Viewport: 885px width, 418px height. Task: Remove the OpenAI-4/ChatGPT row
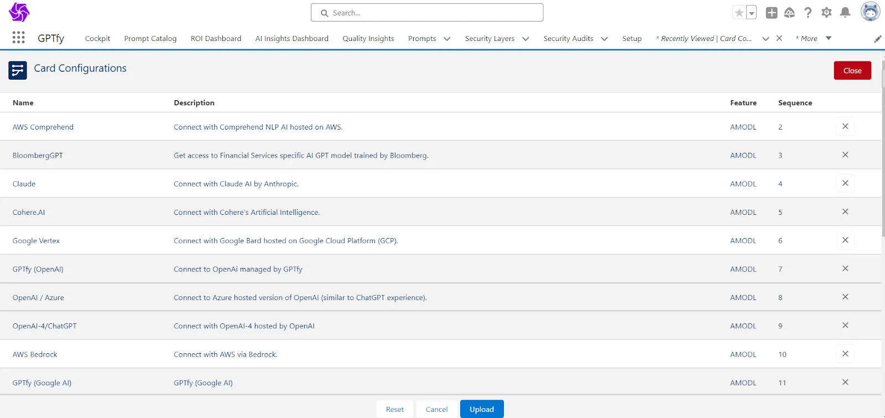845,326
